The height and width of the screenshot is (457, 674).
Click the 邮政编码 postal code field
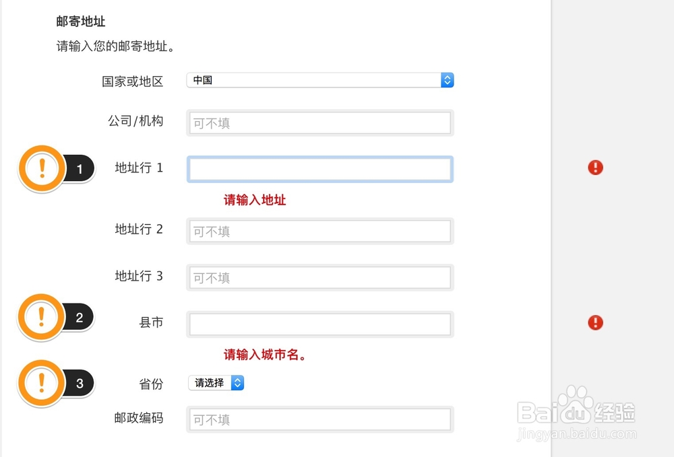(319, 419)
